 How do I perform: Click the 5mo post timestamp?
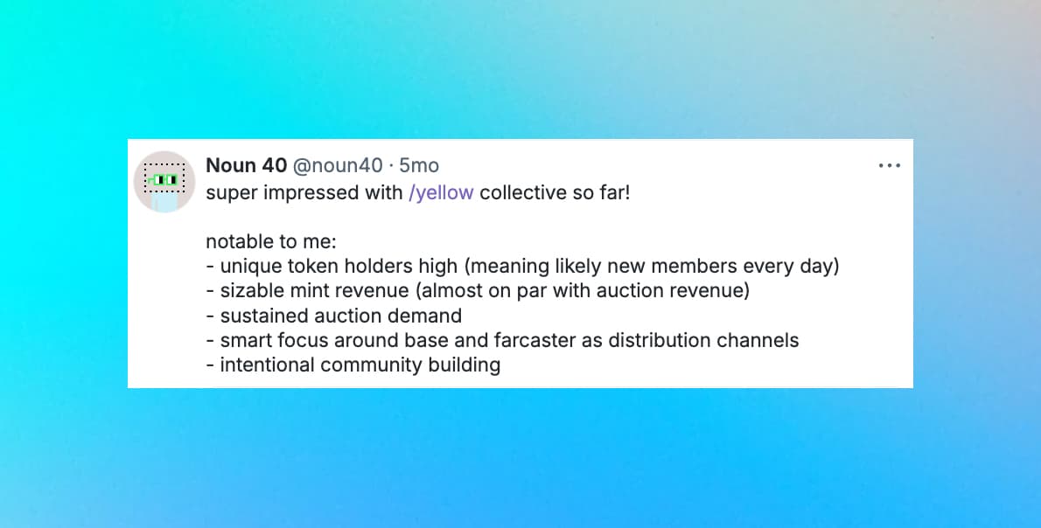coord(419,165)
